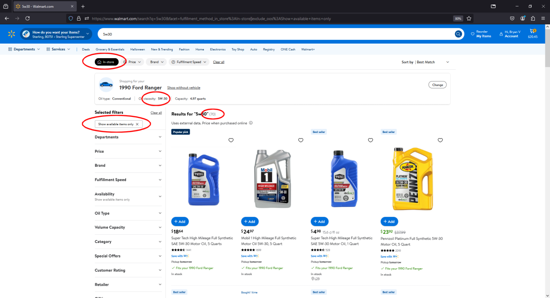Viewport: 550px width, 298px height.
Task: Open the Walmart+ link
Action: coord(308,49)
